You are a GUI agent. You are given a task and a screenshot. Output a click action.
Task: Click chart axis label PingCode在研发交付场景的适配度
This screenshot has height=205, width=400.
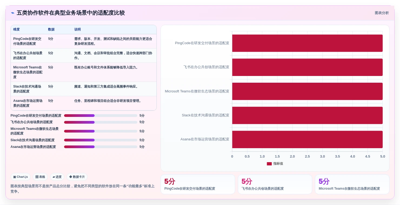click(x=202, y=43)
